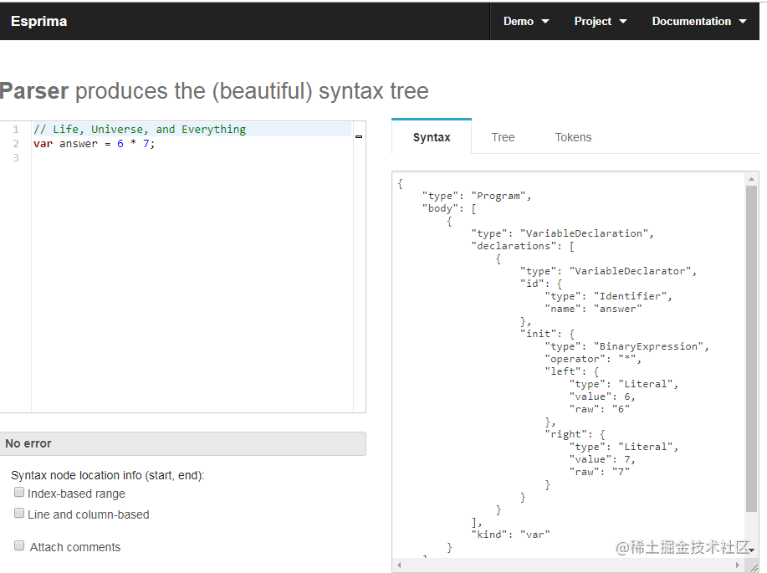Click the "type": "VariableDeclaration" line
The image size is (767, 573).
pos(563,233)
